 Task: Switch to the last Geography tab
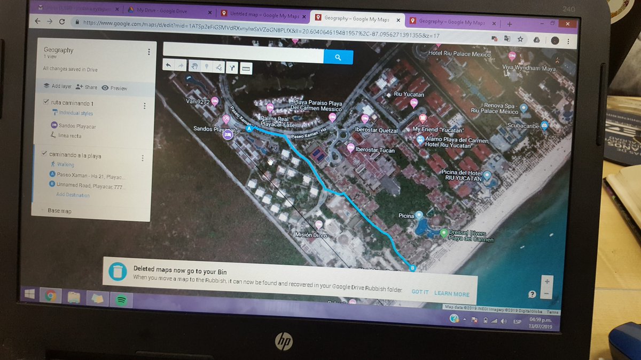452,21
